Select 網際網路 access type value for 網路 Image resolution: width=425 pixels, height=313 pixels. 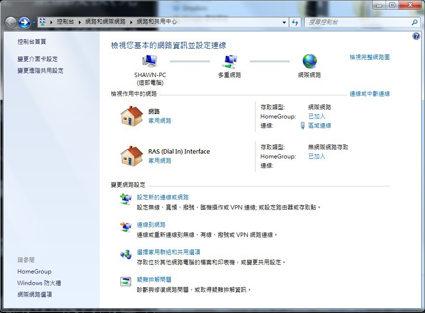coord(320,107)
